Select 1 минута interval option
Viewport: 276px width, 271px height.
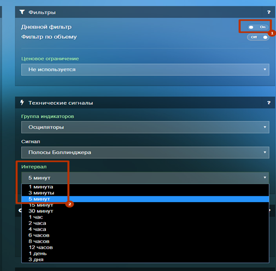(145, 187)
